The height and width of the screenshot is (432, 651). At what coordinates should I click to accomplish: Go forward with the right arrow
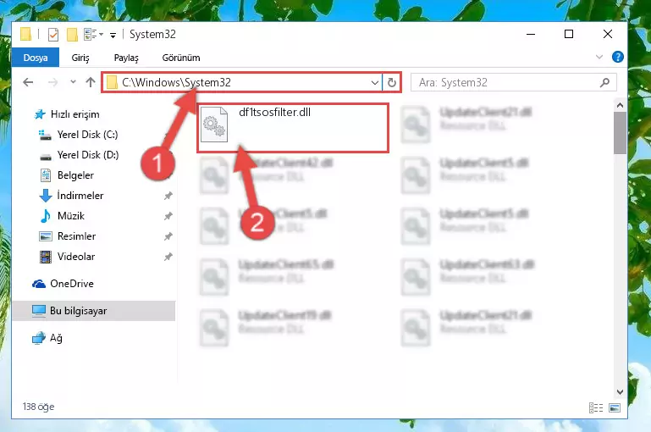point(52,82)
